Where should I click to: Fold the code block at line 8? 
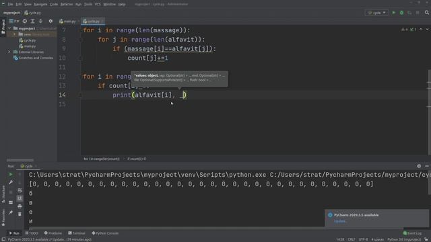[x=81, y=40]
